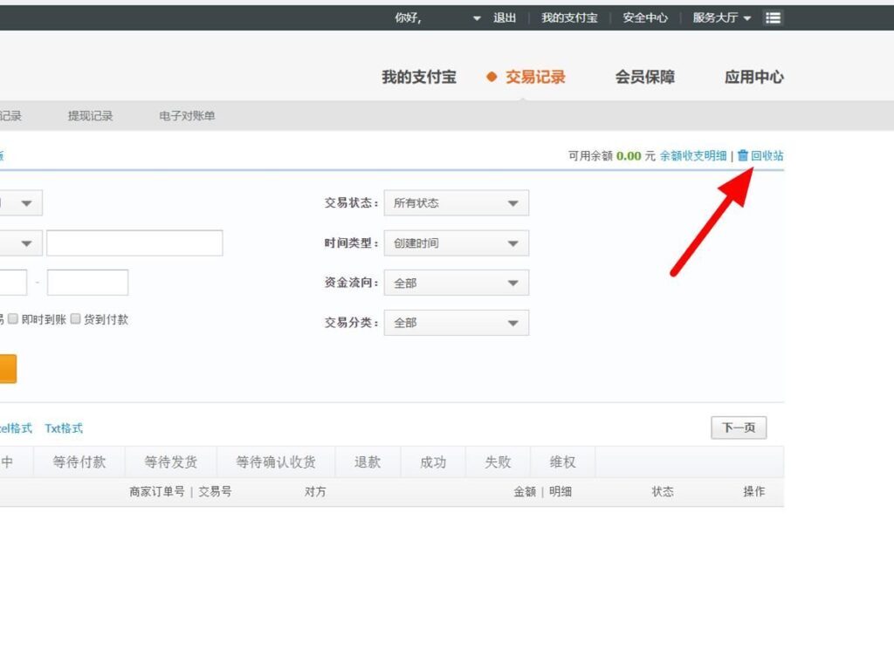Expand the 交易分类 dropdown
The image size is (894, 670).
click(456, 323)
